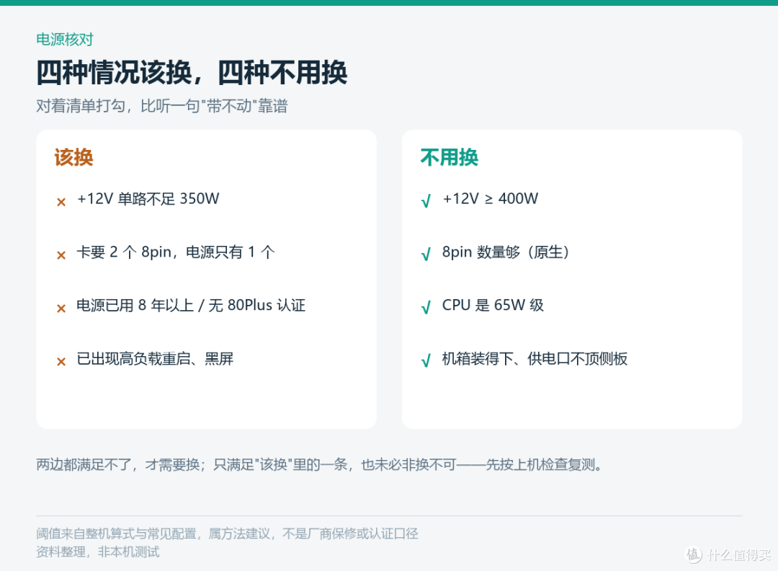778x571 pixels.
Task: Click the headline 四种情况该换，四种不用换
Action: (192, 73)
